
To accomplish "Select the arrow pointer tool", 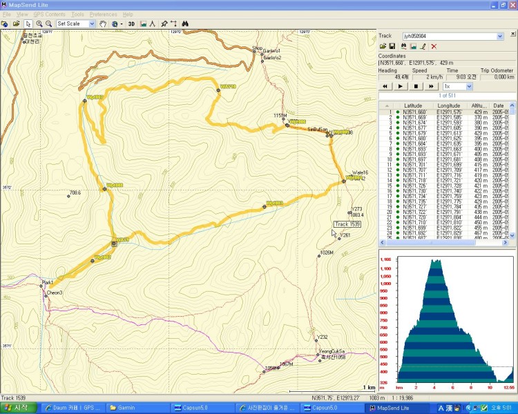I will 28,23.
